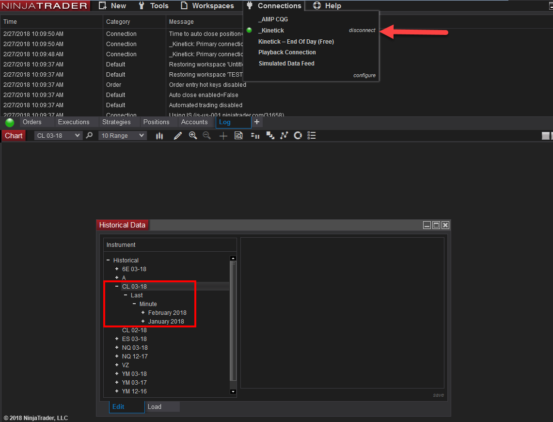Viewport: 553px width, 422px height.
Task: Switch to Load tab in Historical Data
Action: tap(162, 407)
